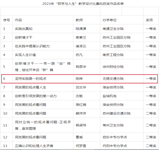The image size is (160, 151).
Task: Click the work title 用对立统一的观点看问题-正视矛盾
Action: pyautogui.click(x=43, y=125)
